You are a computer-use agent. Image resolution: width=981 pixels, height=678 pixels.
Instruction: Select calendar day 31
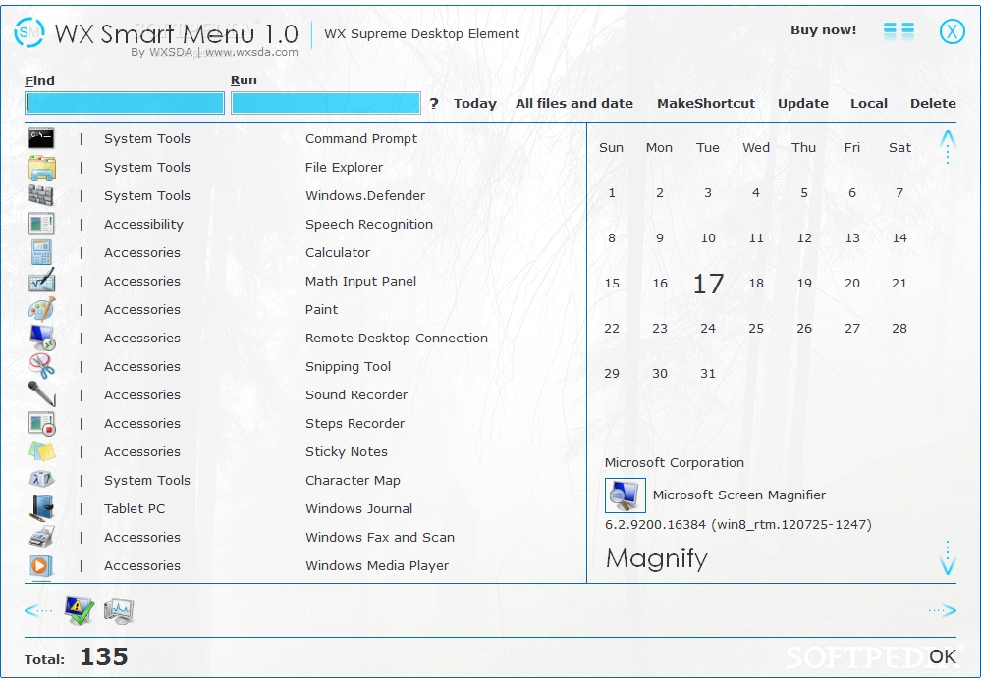708,374
